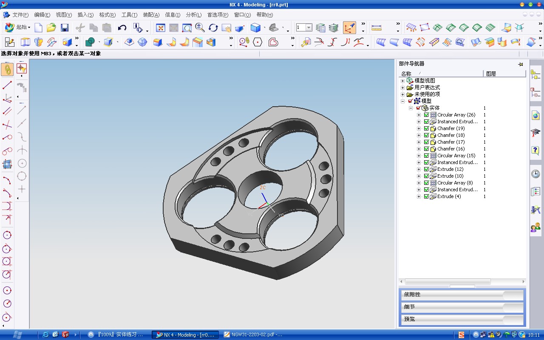Image resolution: width=544 pixels, height=340 pixels.
Task: Click the New file icon
Action: (x=39, y=28)
